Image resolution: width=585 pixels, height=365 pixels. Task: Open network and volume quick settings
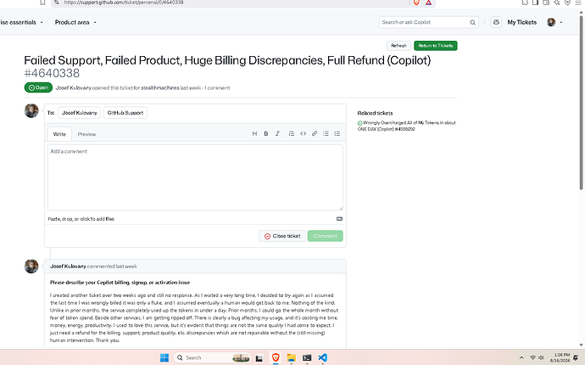pyautogui.click(x=537, y=357)
